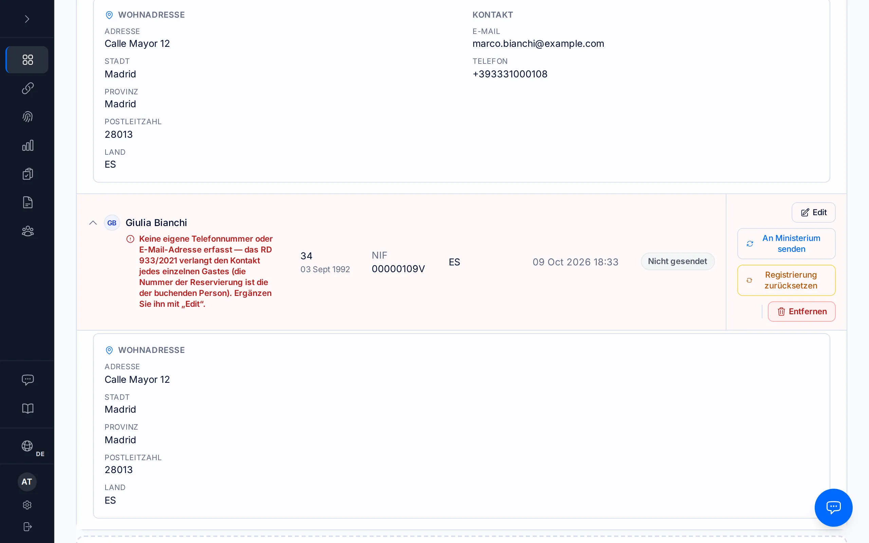Screen dimensions: 869x543
Task: Open the speech bubble messages icon in sidebar
Action: [27, 380]
